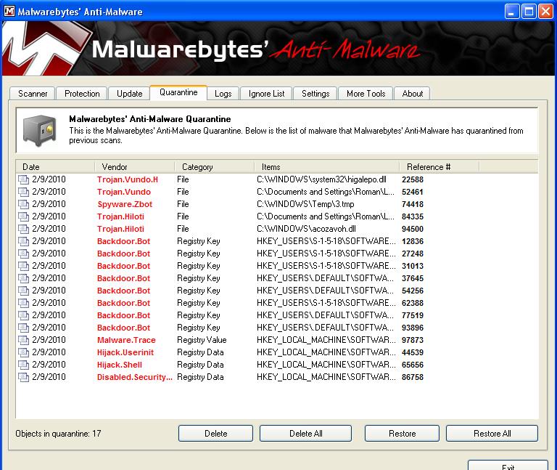Select the Spyware.Zbot entry
The width and height of the screenshot is (557, 470).
coord(125,204)
